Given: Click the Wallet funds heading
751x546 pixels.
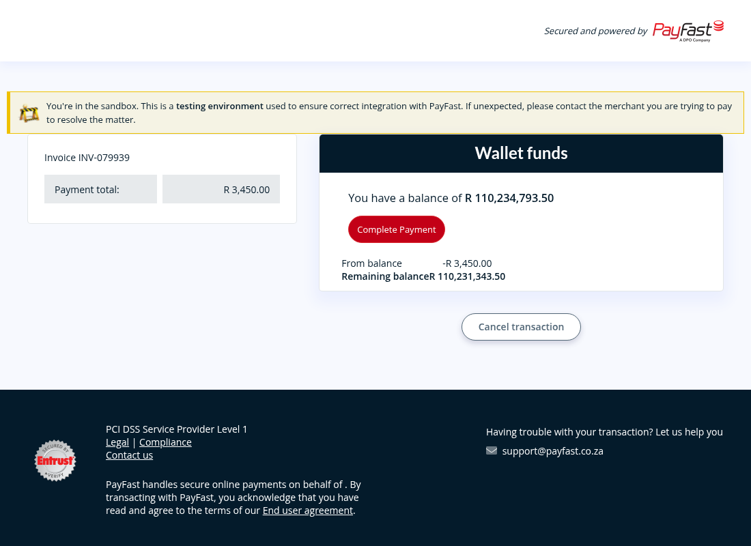Looking at the screenshot, I should click(x=521, y=154).
